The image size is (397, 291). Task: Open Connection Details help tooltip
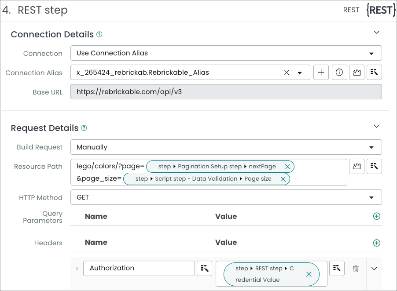pos(99,34)
